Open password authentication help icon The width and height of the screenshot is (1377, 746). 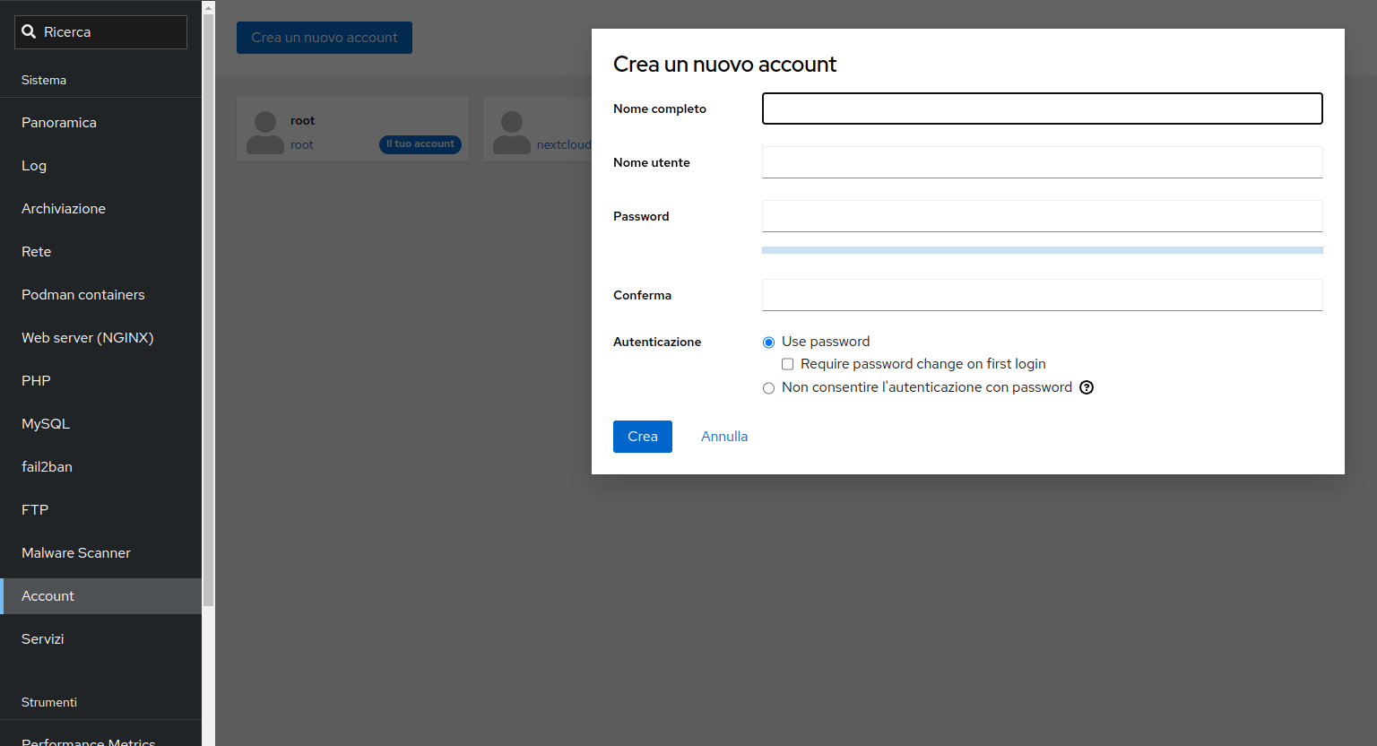coord(1087,387)
